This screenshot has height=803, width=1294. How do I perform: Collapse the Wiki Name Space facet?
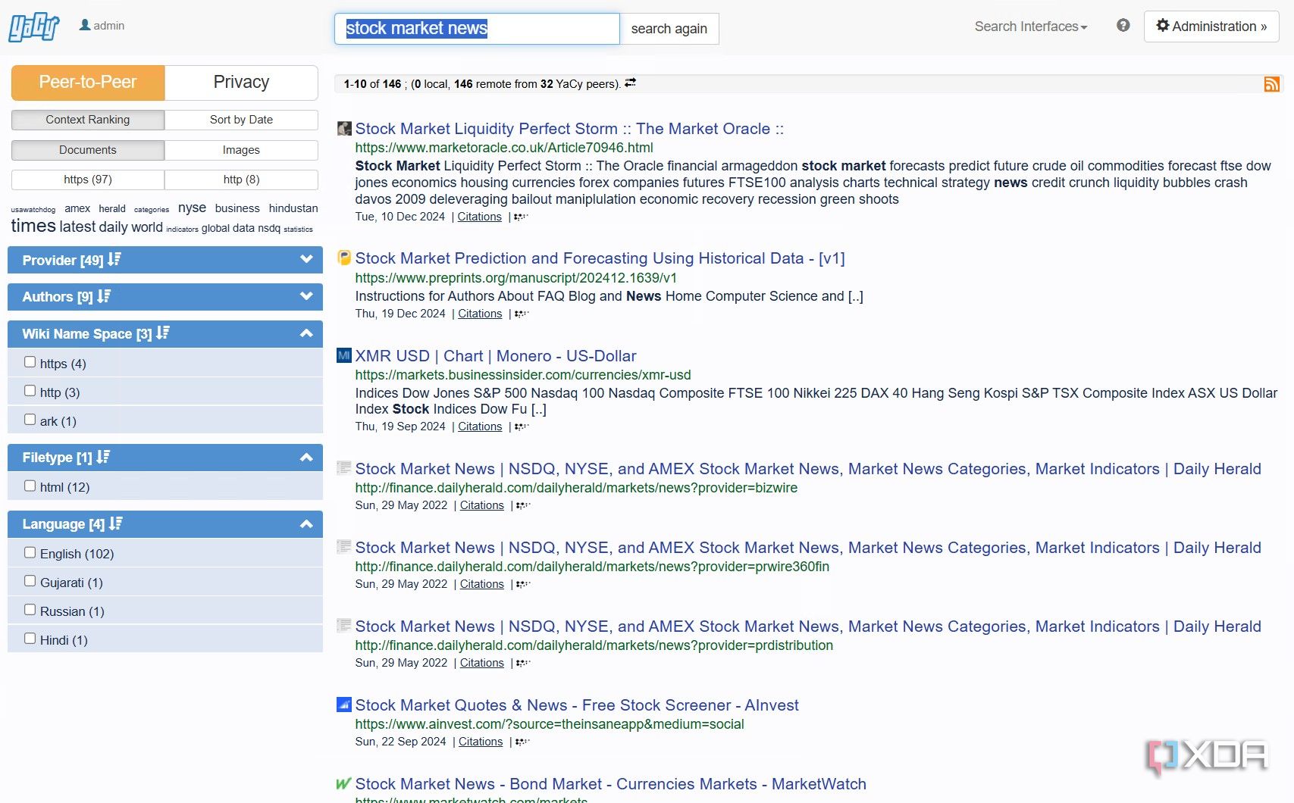[306, 333]
